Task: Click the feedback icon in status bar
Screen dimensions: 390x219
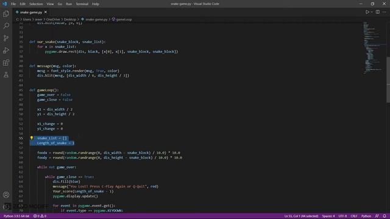Action: pos(377,216)
